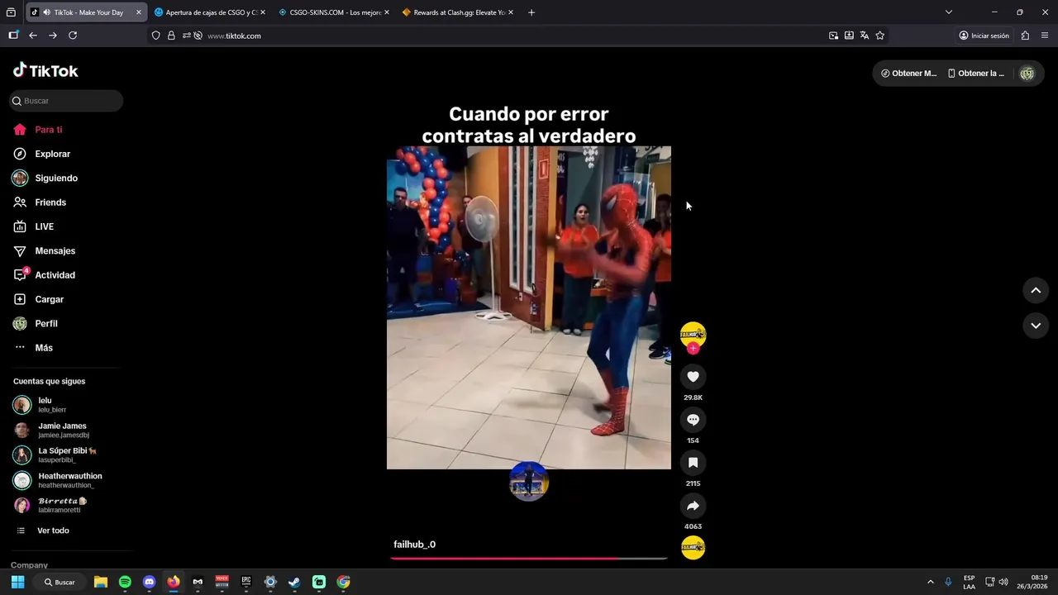Like the video with heart icon
The image size is (1058, 595).
tap(693, 377)
